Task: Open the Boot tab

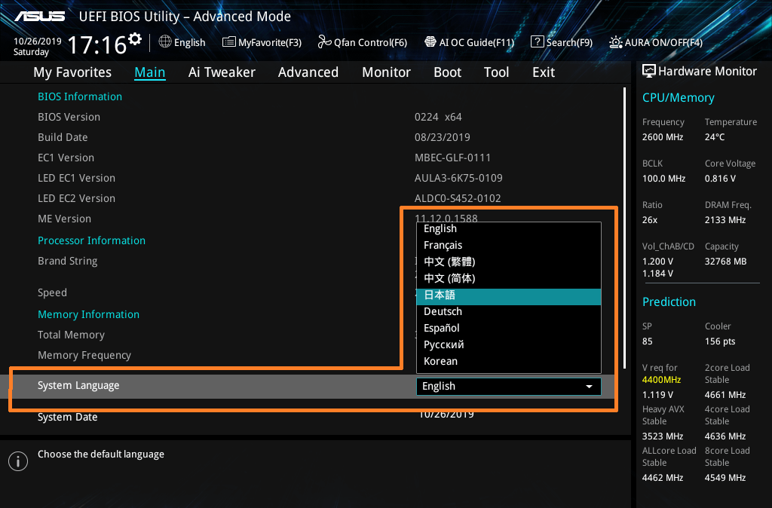Action: (x=447, y=72)
